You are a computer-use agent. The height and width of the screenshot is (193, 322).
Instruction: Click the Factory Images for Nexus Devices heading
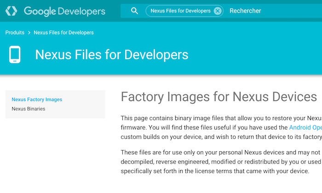pos(218,96)
